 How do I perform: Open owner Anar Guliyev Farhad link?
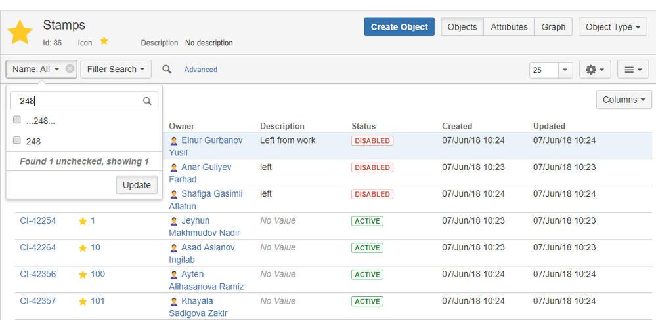[x=200, y=173]
